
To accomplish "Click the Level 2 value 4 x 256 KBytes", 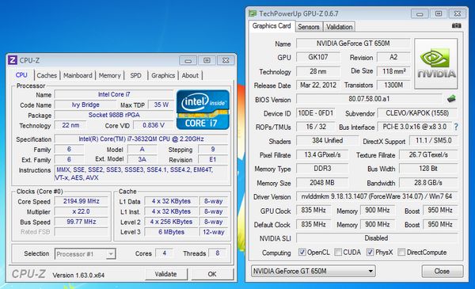I will (x=171, y=222).
